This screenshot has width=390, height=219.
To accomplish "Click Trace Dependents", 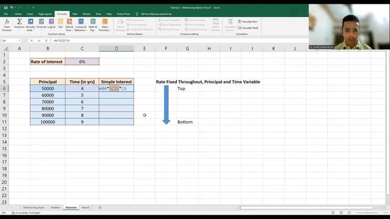I will (x=169, y=24).
